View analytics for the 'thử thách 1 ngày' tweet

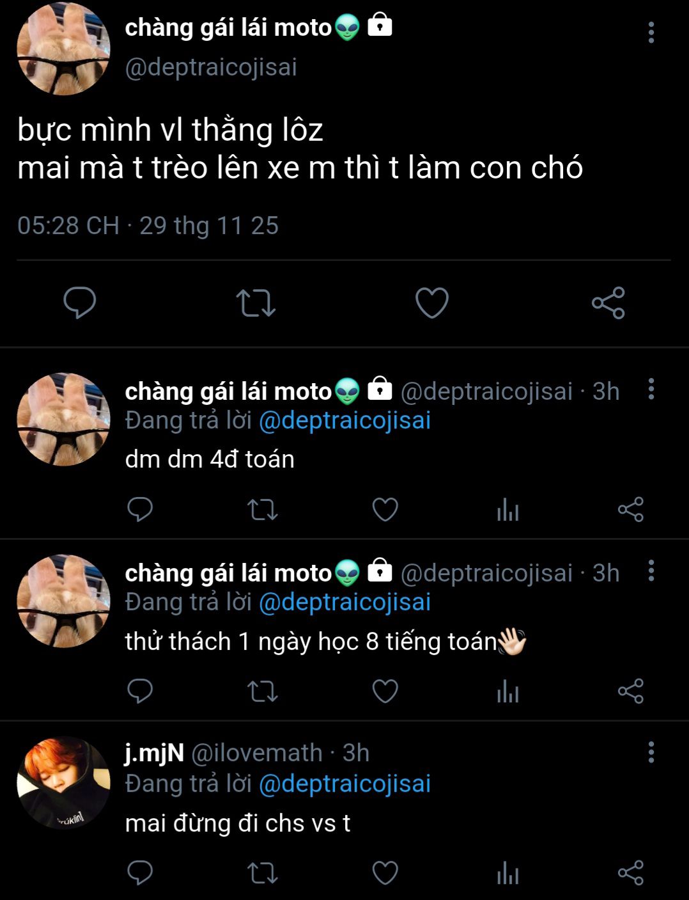point(507,691)
